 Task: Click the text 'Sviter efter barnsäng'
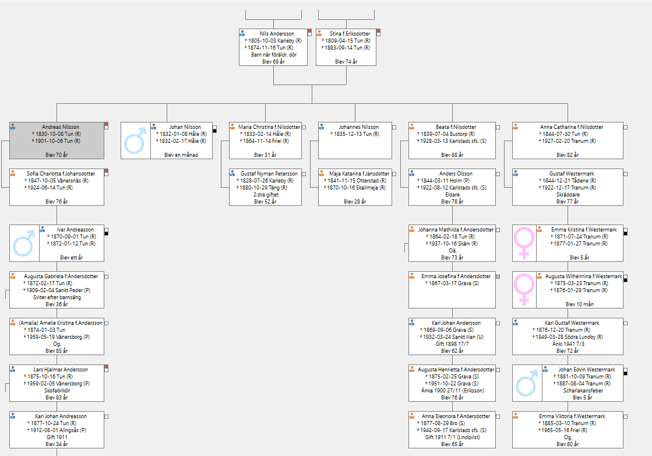pyautogui.click(x=57, y=297)
